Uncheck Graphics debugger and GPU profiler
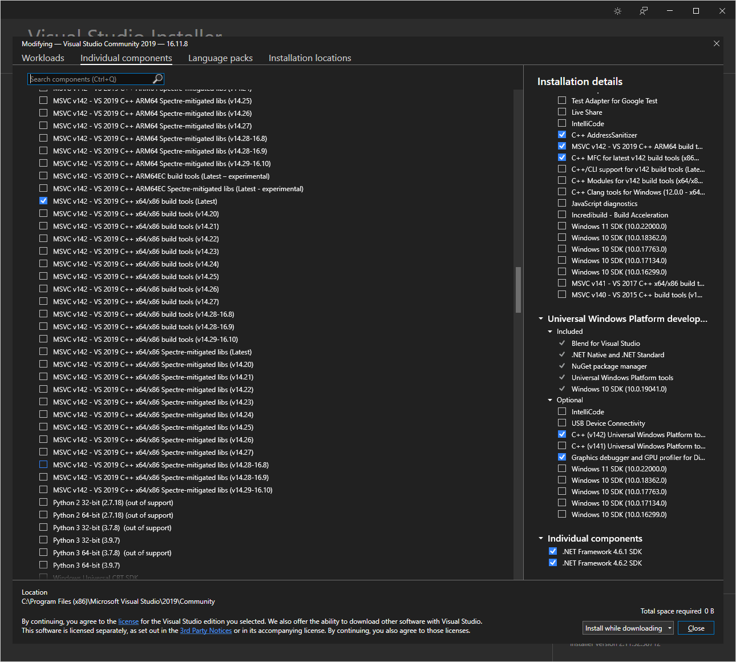This screenshot has width=736, height=662. [x=562, y=457]
